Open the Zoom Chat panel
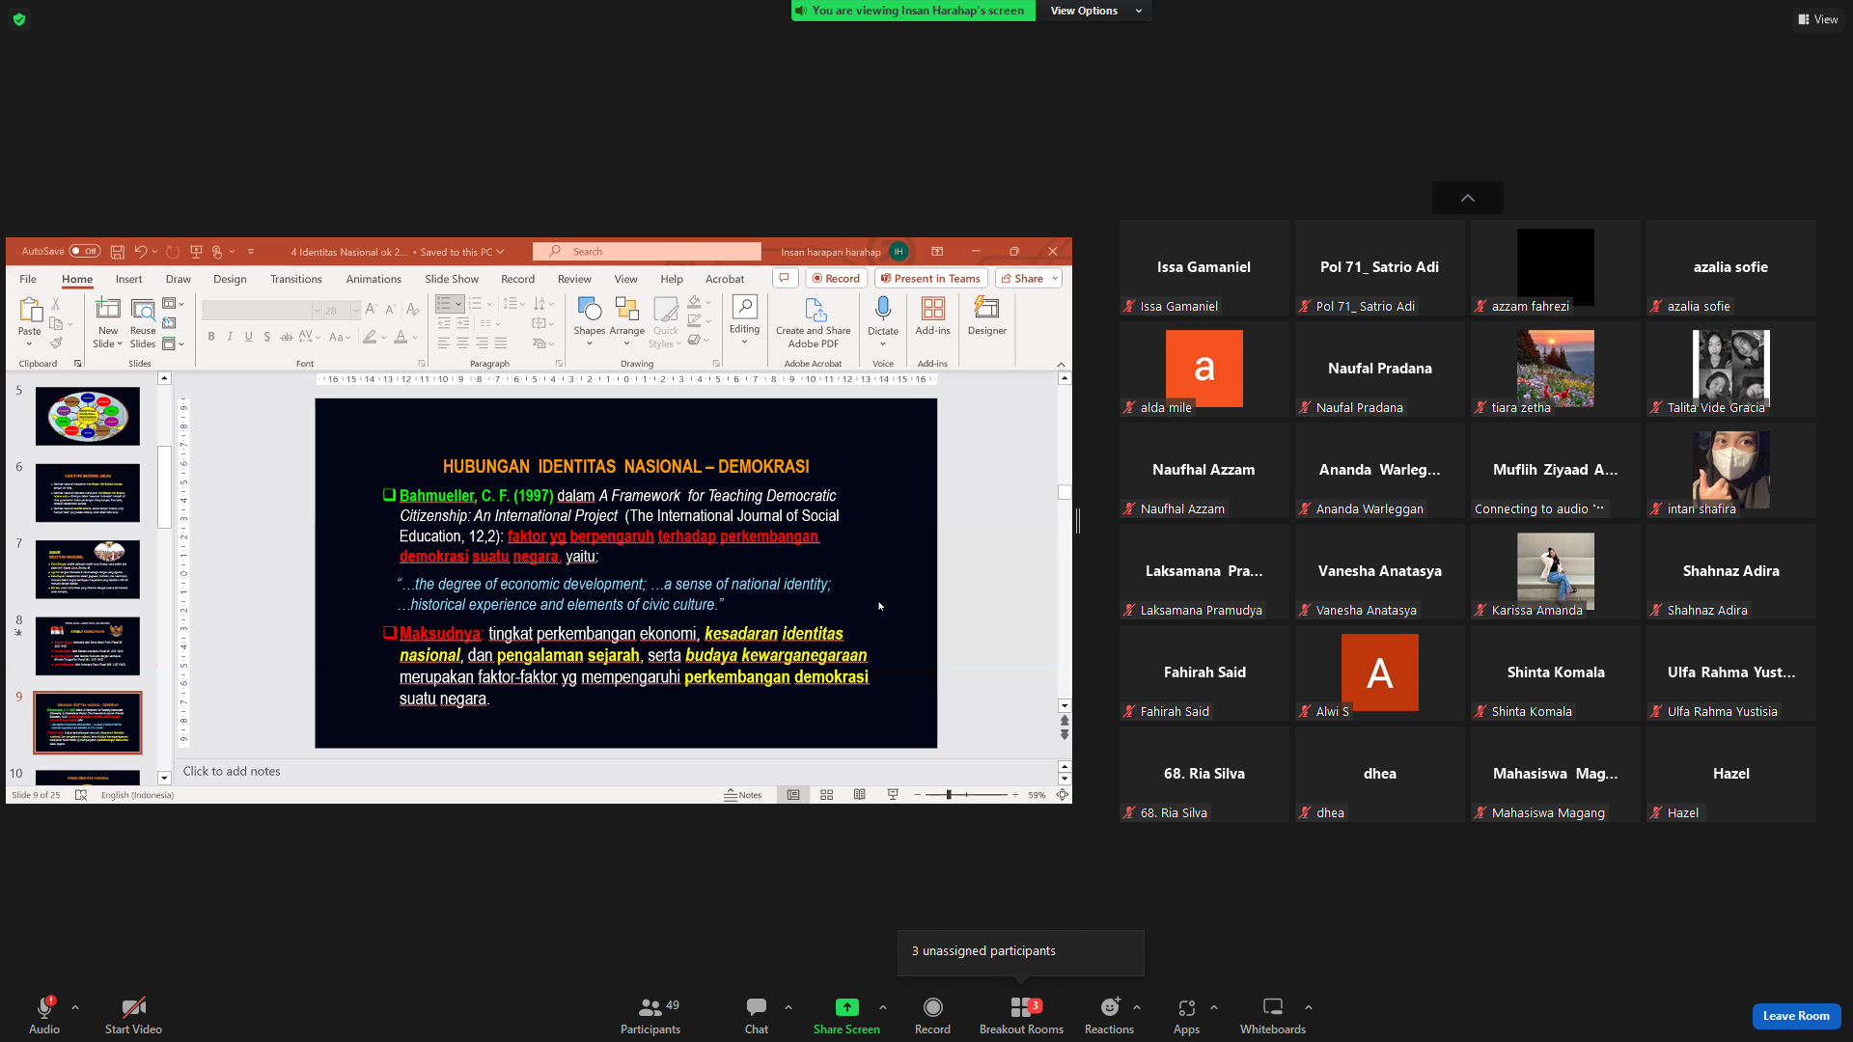The width and height of the screenshot is (1853, 1042). 757,1015
